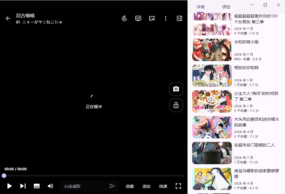Open the 令和的斑小姐 thumbnail
Image resolution: width=285 pixels, height=194 pixels.
point(212,50)
